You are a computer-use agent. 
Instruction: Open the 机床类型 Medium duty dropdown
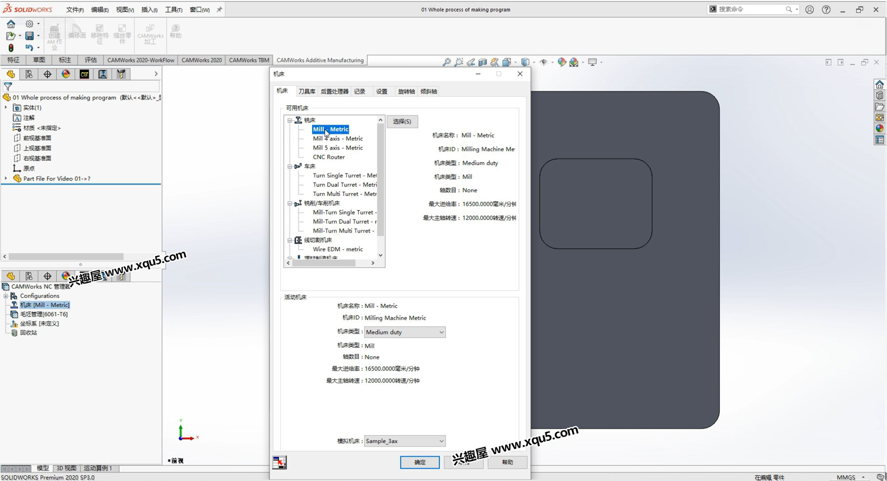pyautogui.click(x=404, y=332)
